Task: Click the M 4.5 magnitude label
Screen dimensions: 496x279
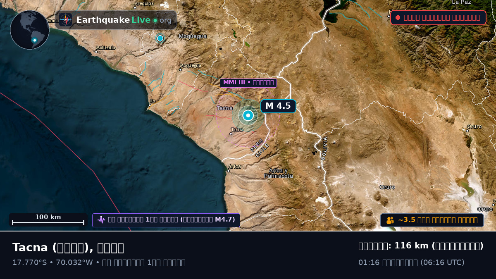Action: coord(278,106)
